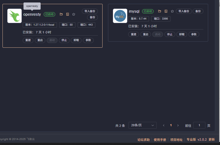Rebuild mysql with the 重建 button
The height and width of the screenshot is (145, 220).
click(133, 34)
